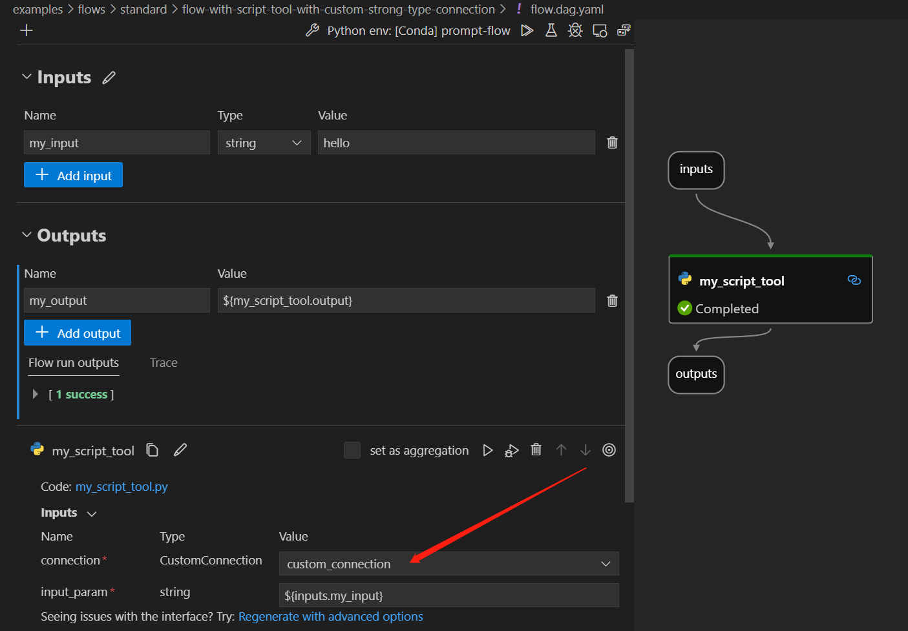Screen dimensions: 908x631
Task: Expand the 1 success run output
Action: (35, 394)
